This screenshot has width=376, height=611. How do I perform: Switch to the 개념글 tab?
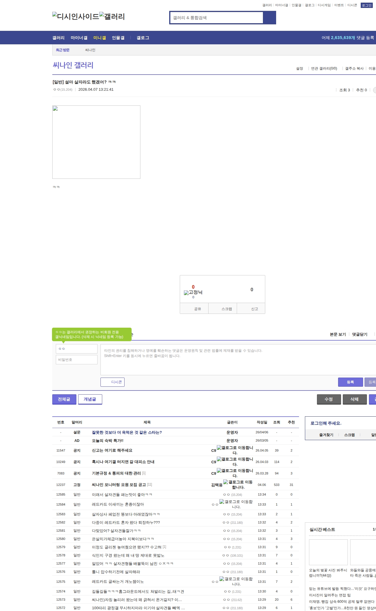click(90, 399)
